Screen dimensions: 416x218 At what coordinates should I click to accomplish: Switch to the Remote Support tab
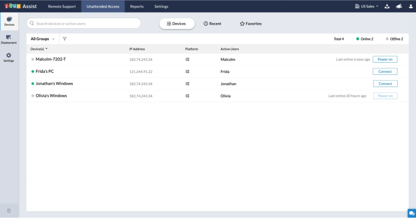click(62, 6)
